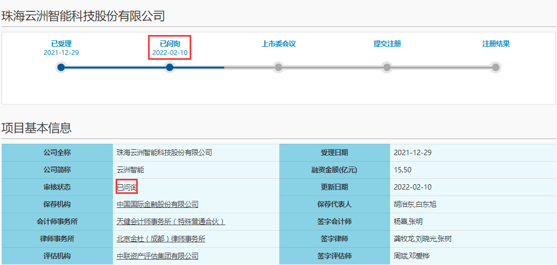Open the 天健会计师事务所 link

[171, 221]
